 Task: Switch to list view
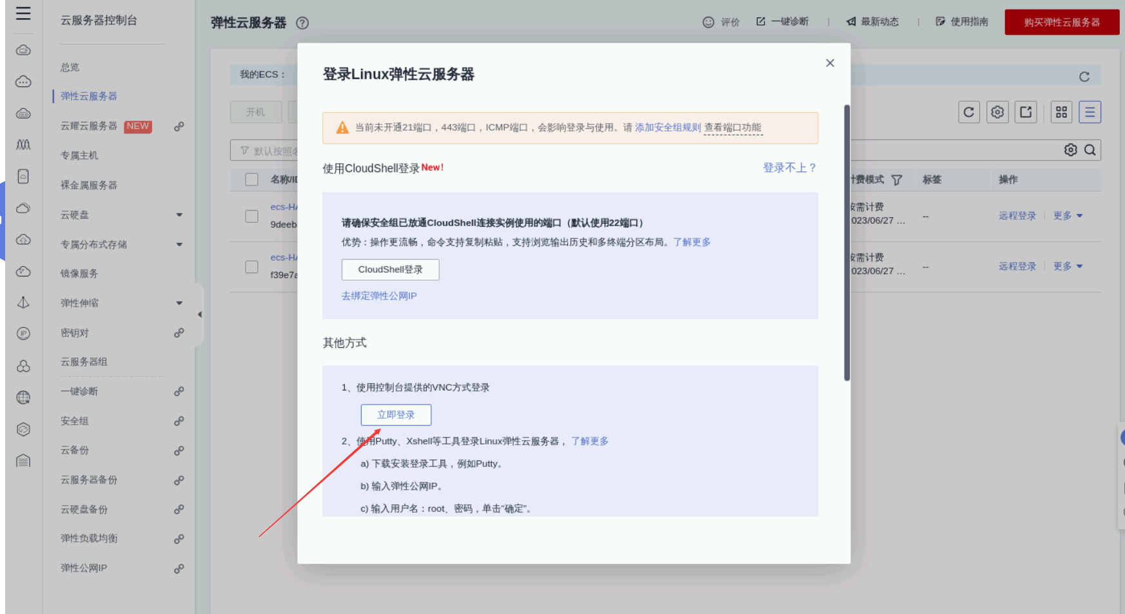[1090, 112]
